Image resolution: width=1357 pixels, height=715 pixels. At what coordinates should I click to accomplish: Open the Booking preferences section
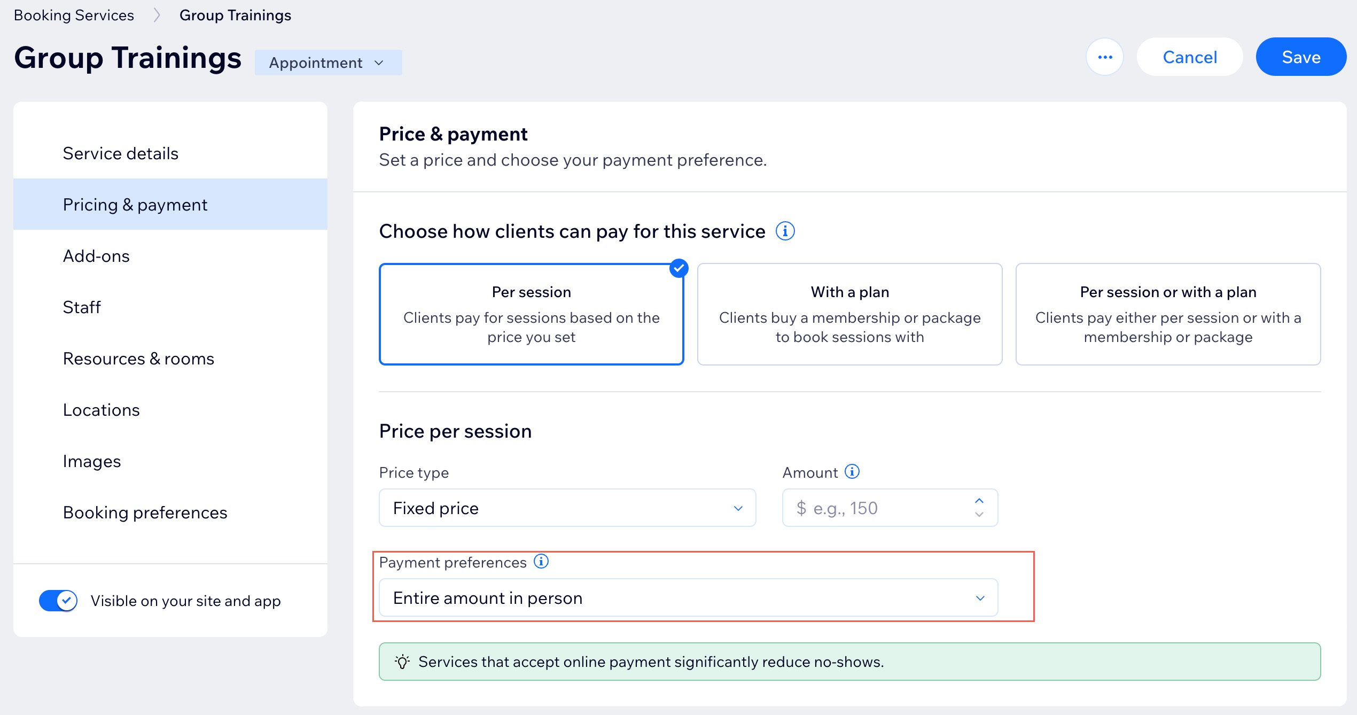[145, 512]
